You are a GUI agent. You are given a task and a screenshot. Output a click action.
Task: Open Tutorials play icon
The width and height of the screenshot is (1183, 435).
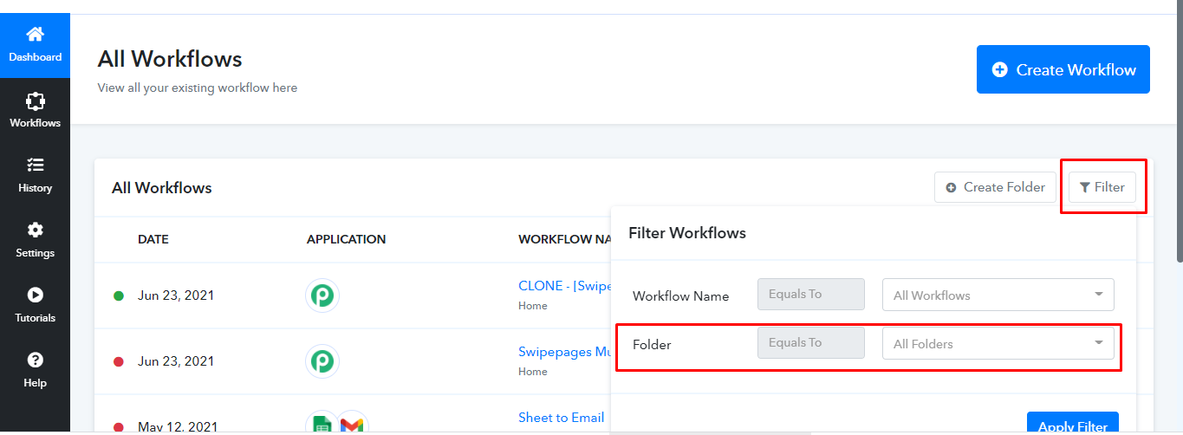point(35,295)
